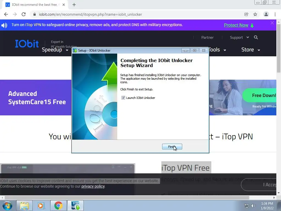Minimize the Setup - IObit Unlocker window
This screenshot has width=281, height=211.
click(x=186, y=51)
